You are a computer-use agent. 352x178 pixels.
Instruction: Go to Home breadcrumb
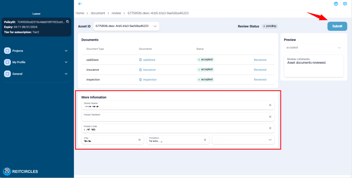[80, 13]
